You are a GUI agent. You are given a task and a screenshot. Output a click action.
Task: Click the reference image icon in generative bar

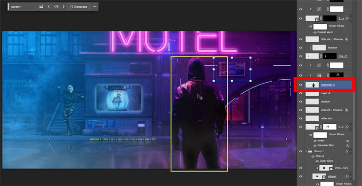click(x=41, y=7)
